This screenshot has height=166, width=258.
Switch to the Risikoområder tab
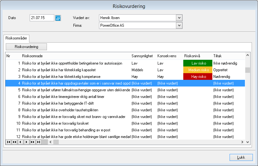point(16,38)
